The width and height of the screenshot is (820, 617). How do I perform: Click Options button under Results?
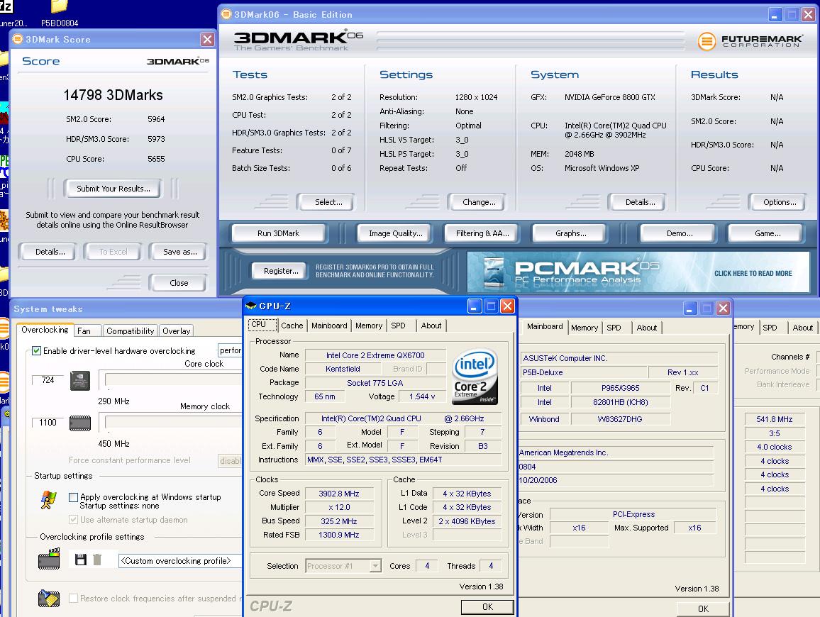[779, 202]
